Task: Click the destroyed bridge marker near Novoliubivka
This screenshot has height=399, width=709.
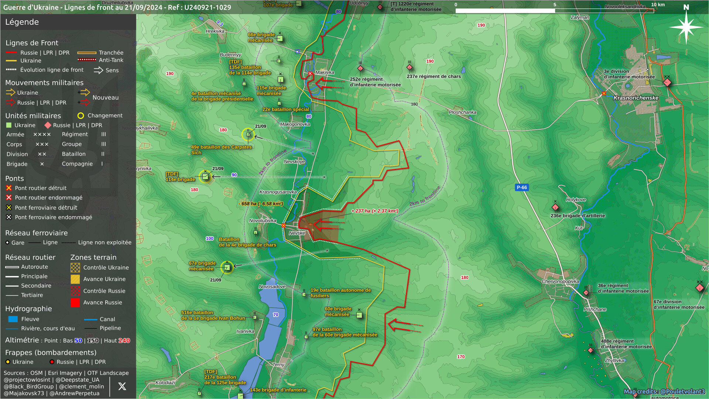Action: [x=284, y=225]
